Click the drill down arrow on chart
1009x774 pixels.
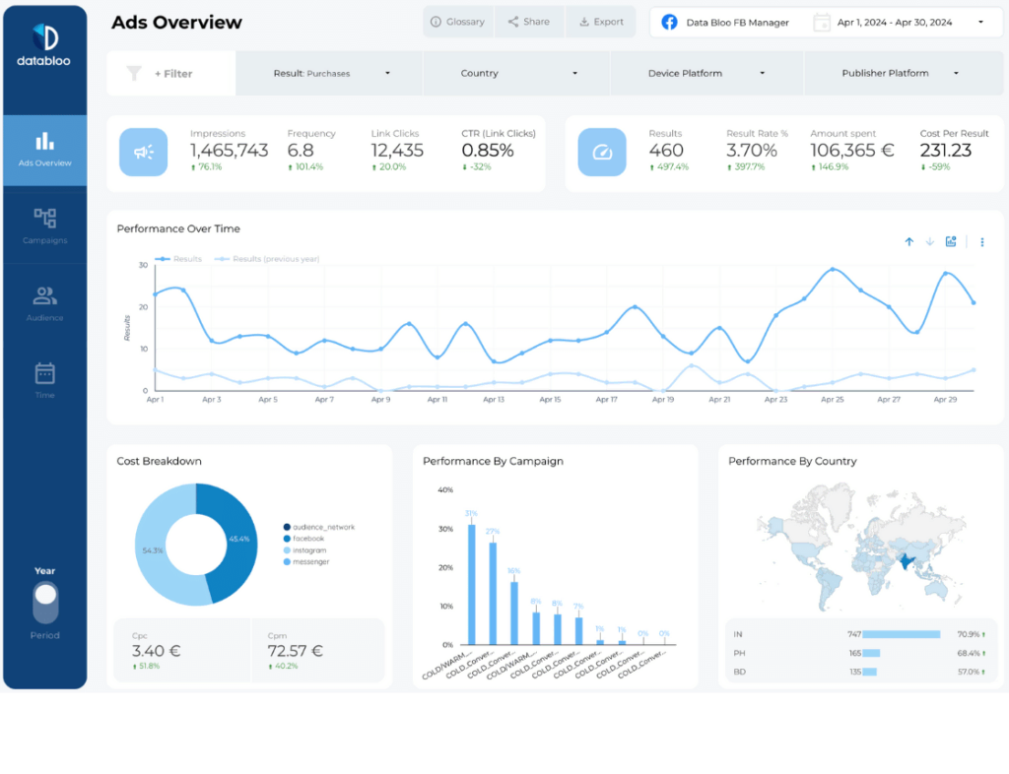(929, 242)
